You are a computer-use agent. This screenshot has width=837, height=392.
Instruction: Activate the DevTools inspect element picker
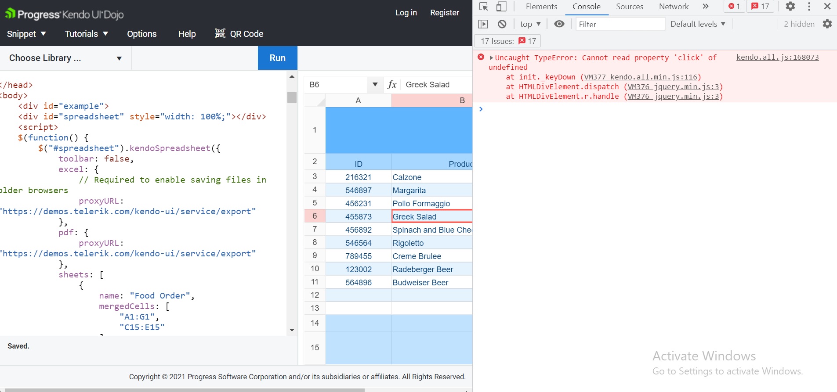[484, 7]
